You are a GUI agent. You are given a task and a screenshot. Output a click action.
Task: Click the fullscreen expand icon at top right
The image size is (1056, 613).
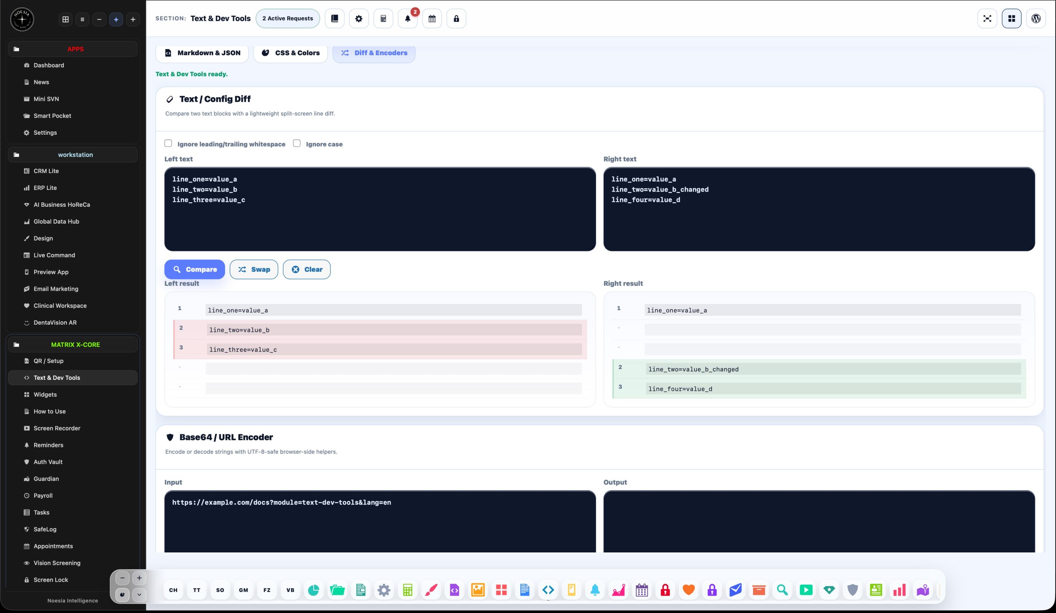pyautogui.click(x=987, y=19)
